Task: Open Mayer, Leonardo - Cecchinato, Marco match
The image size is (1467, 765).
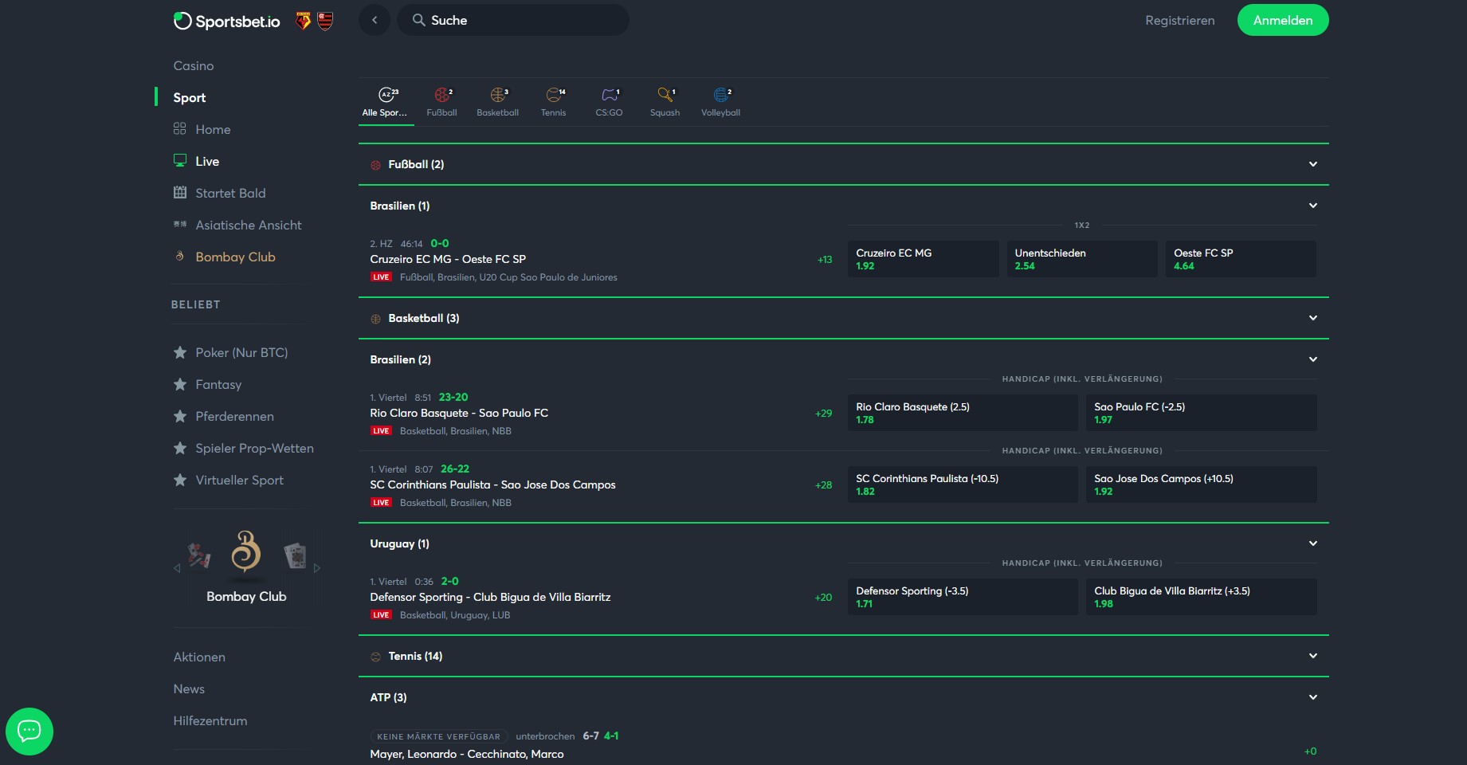Action: point(467,754)
